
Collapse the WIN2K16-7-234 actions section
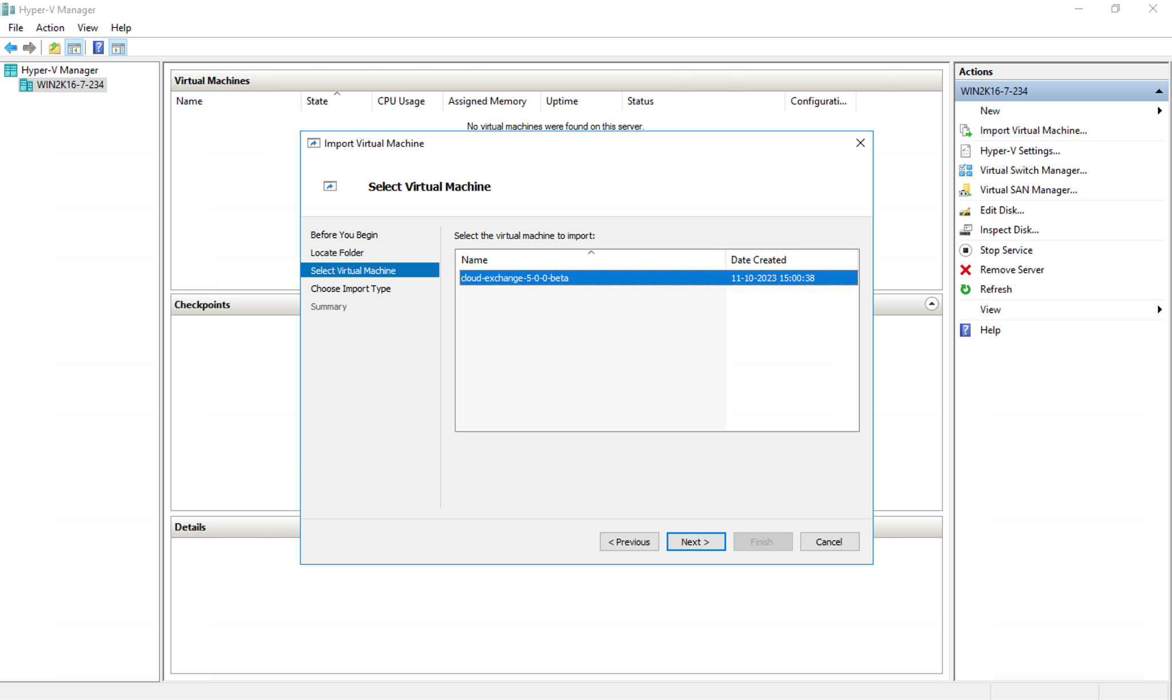[1159, 91]
